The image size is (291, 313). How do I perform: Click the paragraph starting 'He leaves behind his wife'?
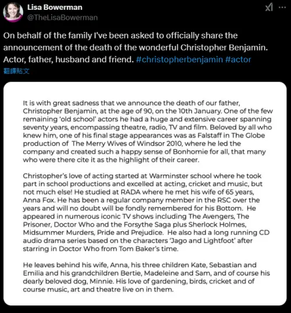147,277
